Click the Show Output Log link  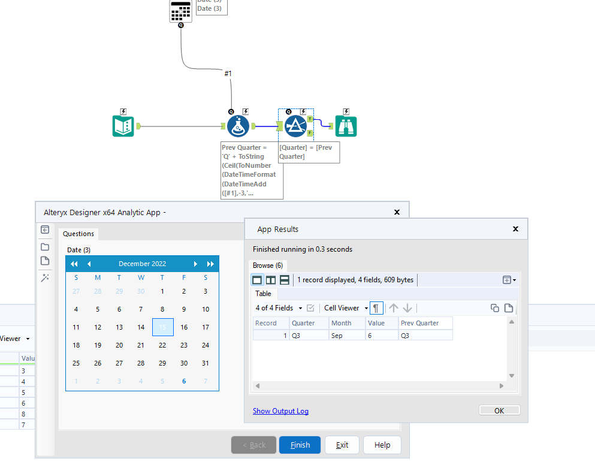280,410
